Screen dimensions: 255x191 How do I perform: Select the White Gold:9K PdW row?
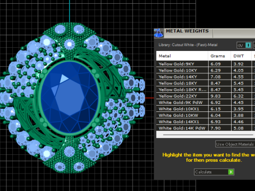pyautogui.click(x=206, y=102)
